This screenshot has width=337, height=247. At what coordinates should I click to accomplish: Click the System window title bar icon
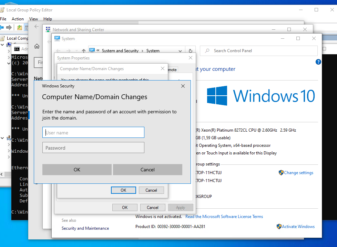coord(57,38)
